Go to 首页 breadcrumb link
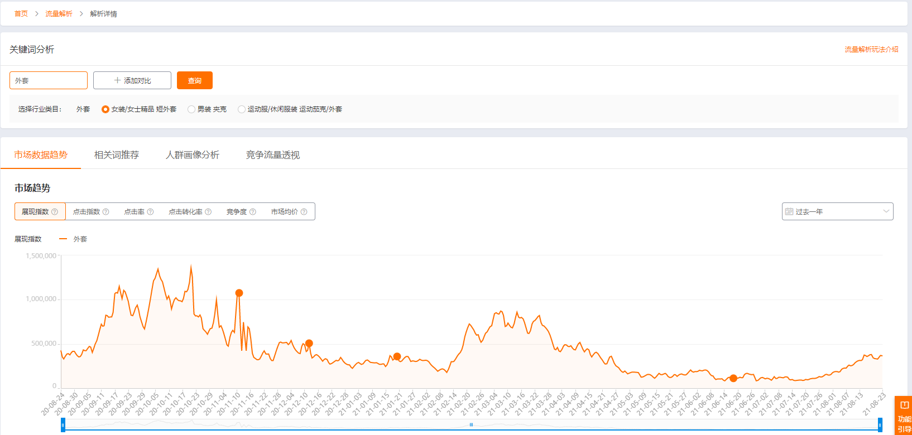 21,13
